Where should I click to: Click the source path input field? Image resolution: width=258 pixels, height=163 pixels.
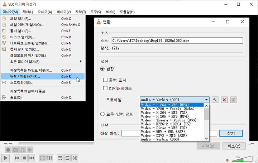(177, 40)
